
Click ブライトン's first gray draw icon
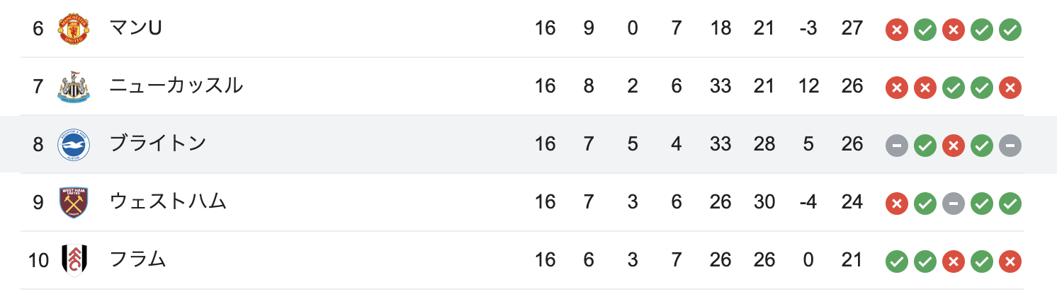pyautogui.click(x=897, y=146)
